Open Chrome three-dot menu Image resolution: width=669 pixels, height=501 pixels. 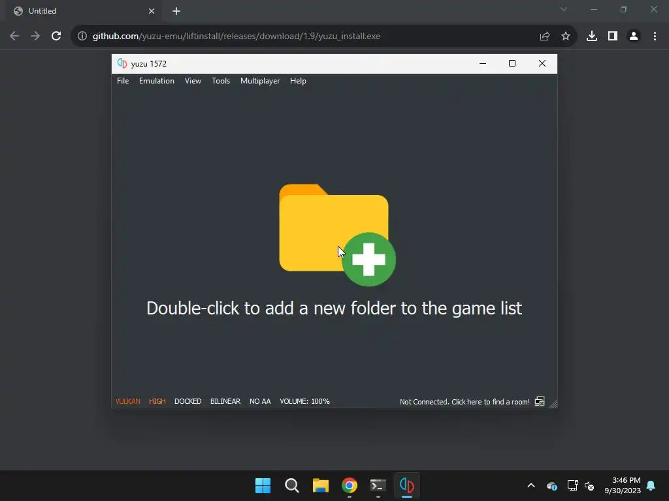click(x=655, y=37)
